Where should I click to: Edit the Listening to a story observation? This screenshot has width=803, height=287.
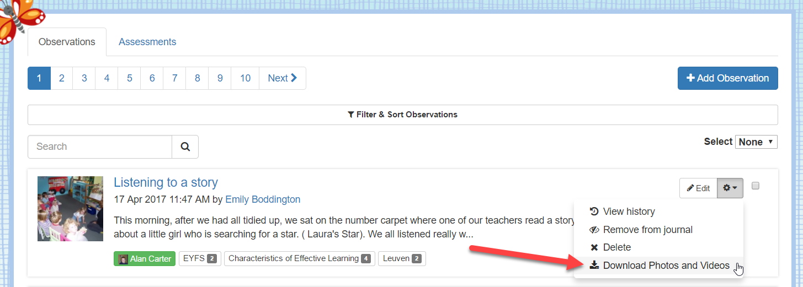(x=698, y=188)
